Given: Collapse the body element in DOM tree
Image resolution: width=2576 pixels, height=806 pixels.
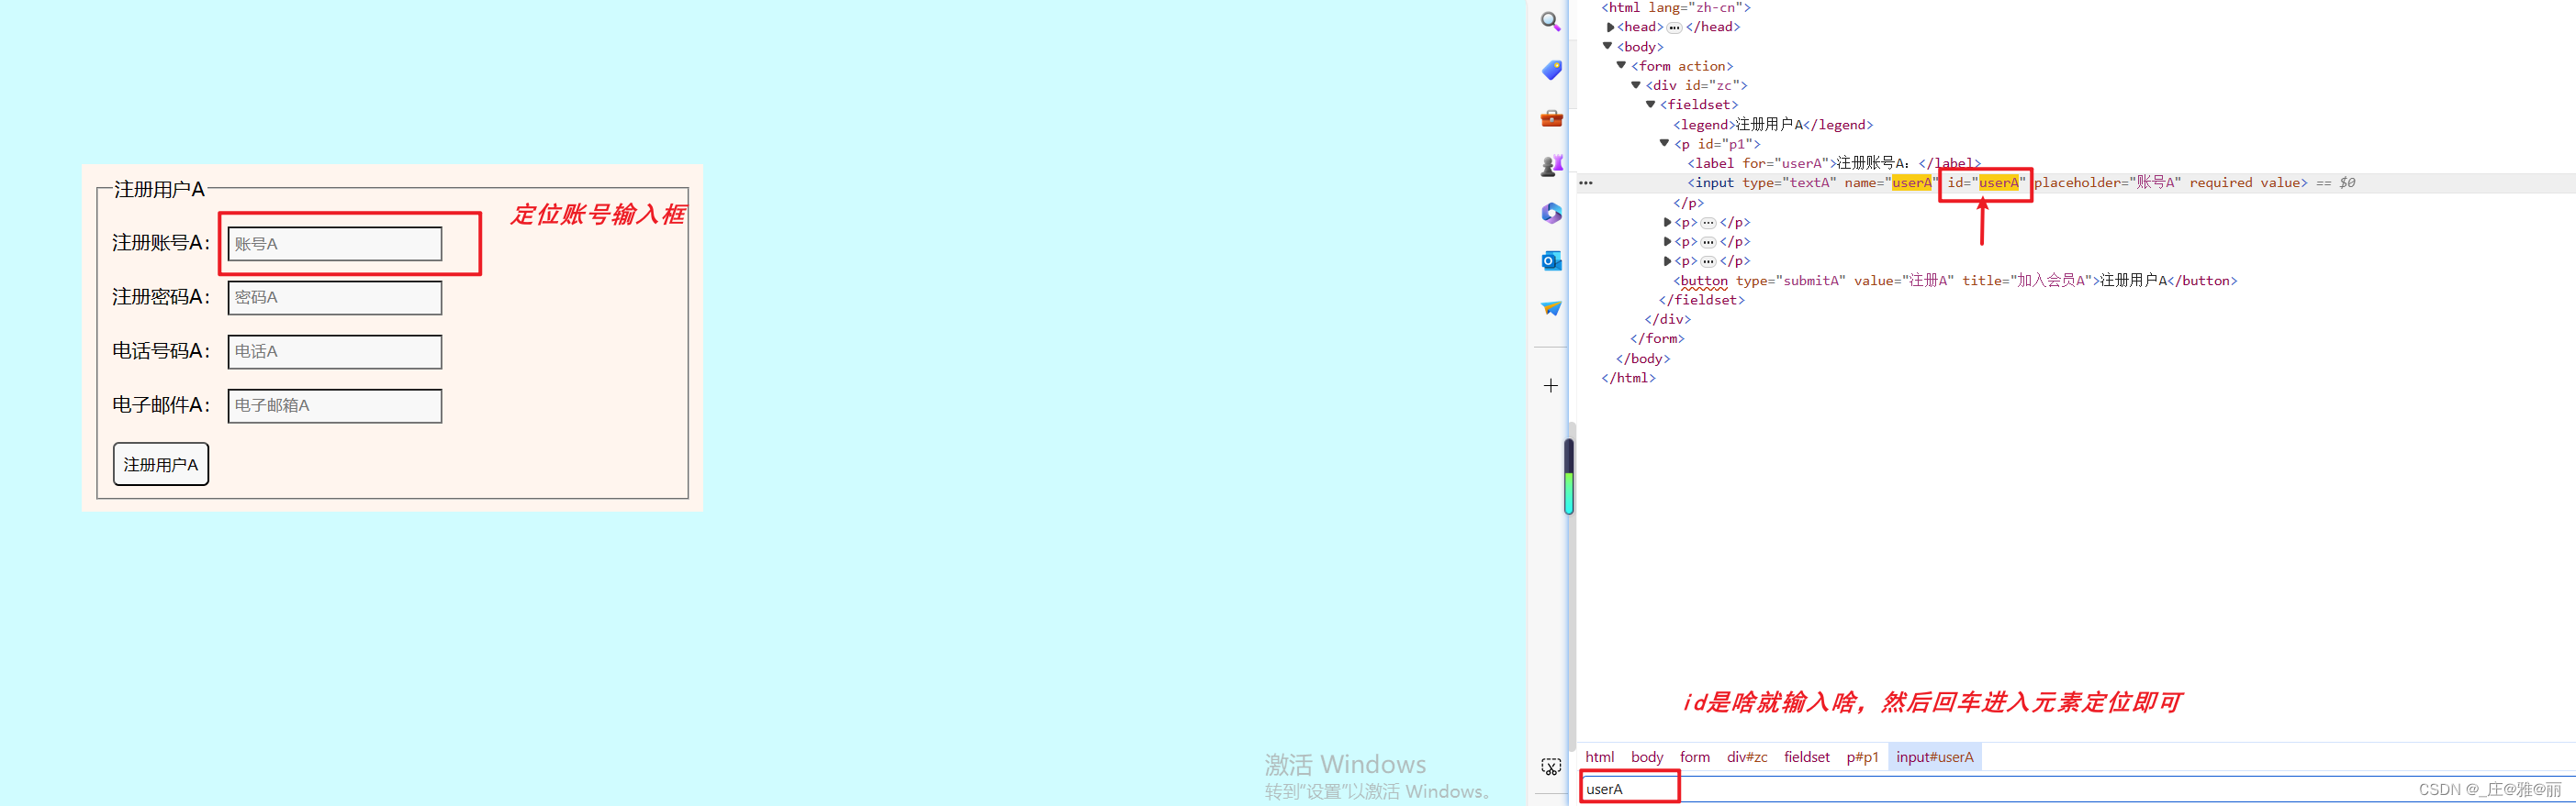Looking at the screenshot, I should (x=1608, y=46).
